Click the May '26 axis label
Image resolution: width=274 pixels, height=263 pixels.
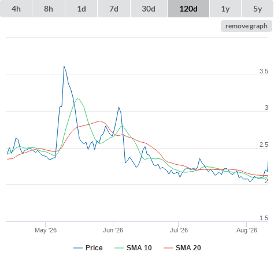click(46, 230)
